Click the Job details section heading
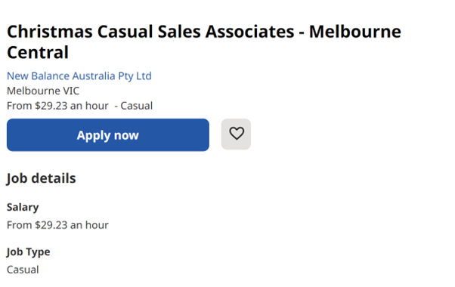 click(x=42, y=178)
